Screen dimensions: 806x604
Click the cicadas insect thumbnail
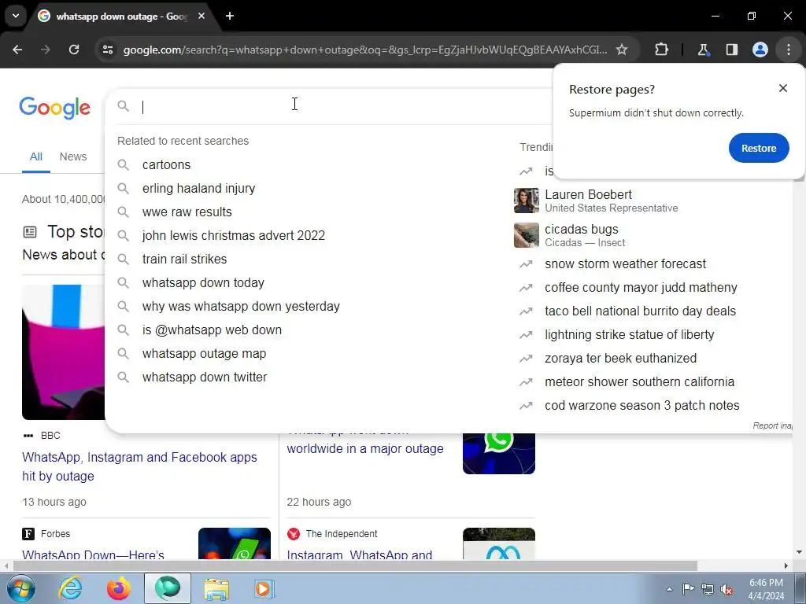[x=527, y=235]
